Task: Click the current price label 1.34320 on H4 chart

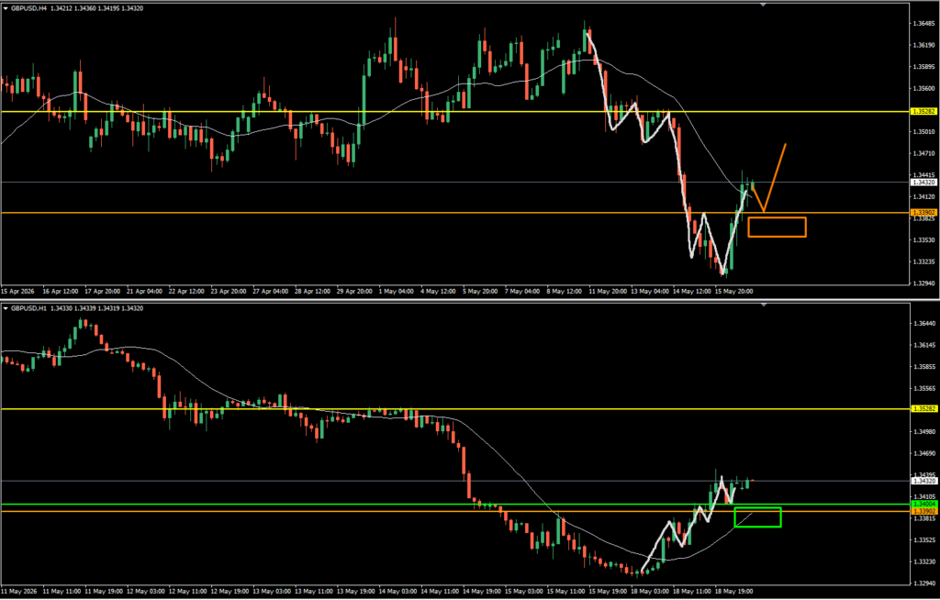Action: (x=923, y=183)
